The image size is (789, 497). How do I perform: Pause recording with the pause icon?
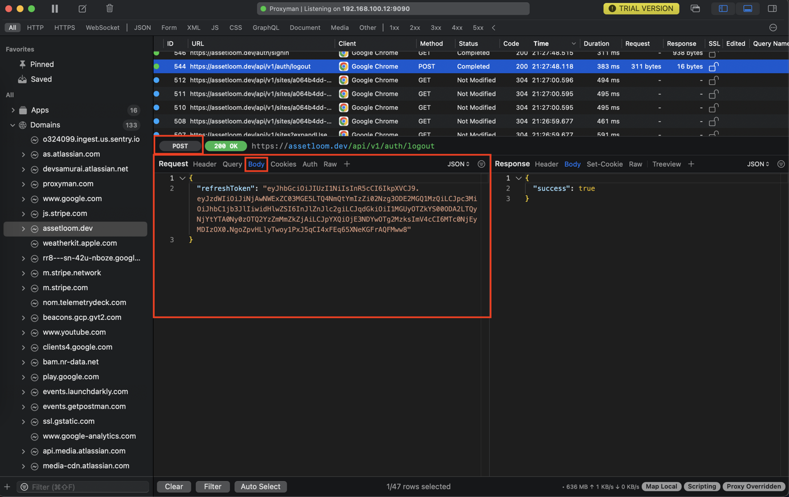click(55, 9)
